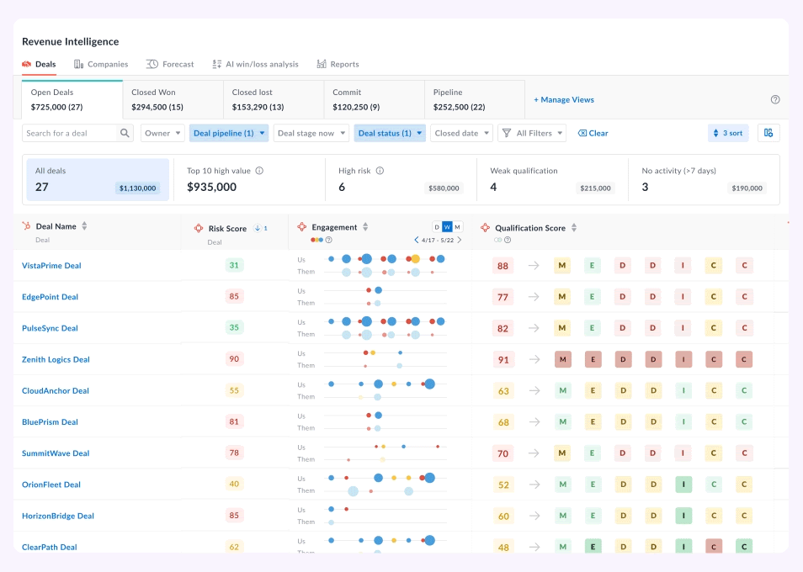Switch Engagement view to Daily with D toggle
Image resolution: width=803 pixels, height=572 pixels.
436,227
